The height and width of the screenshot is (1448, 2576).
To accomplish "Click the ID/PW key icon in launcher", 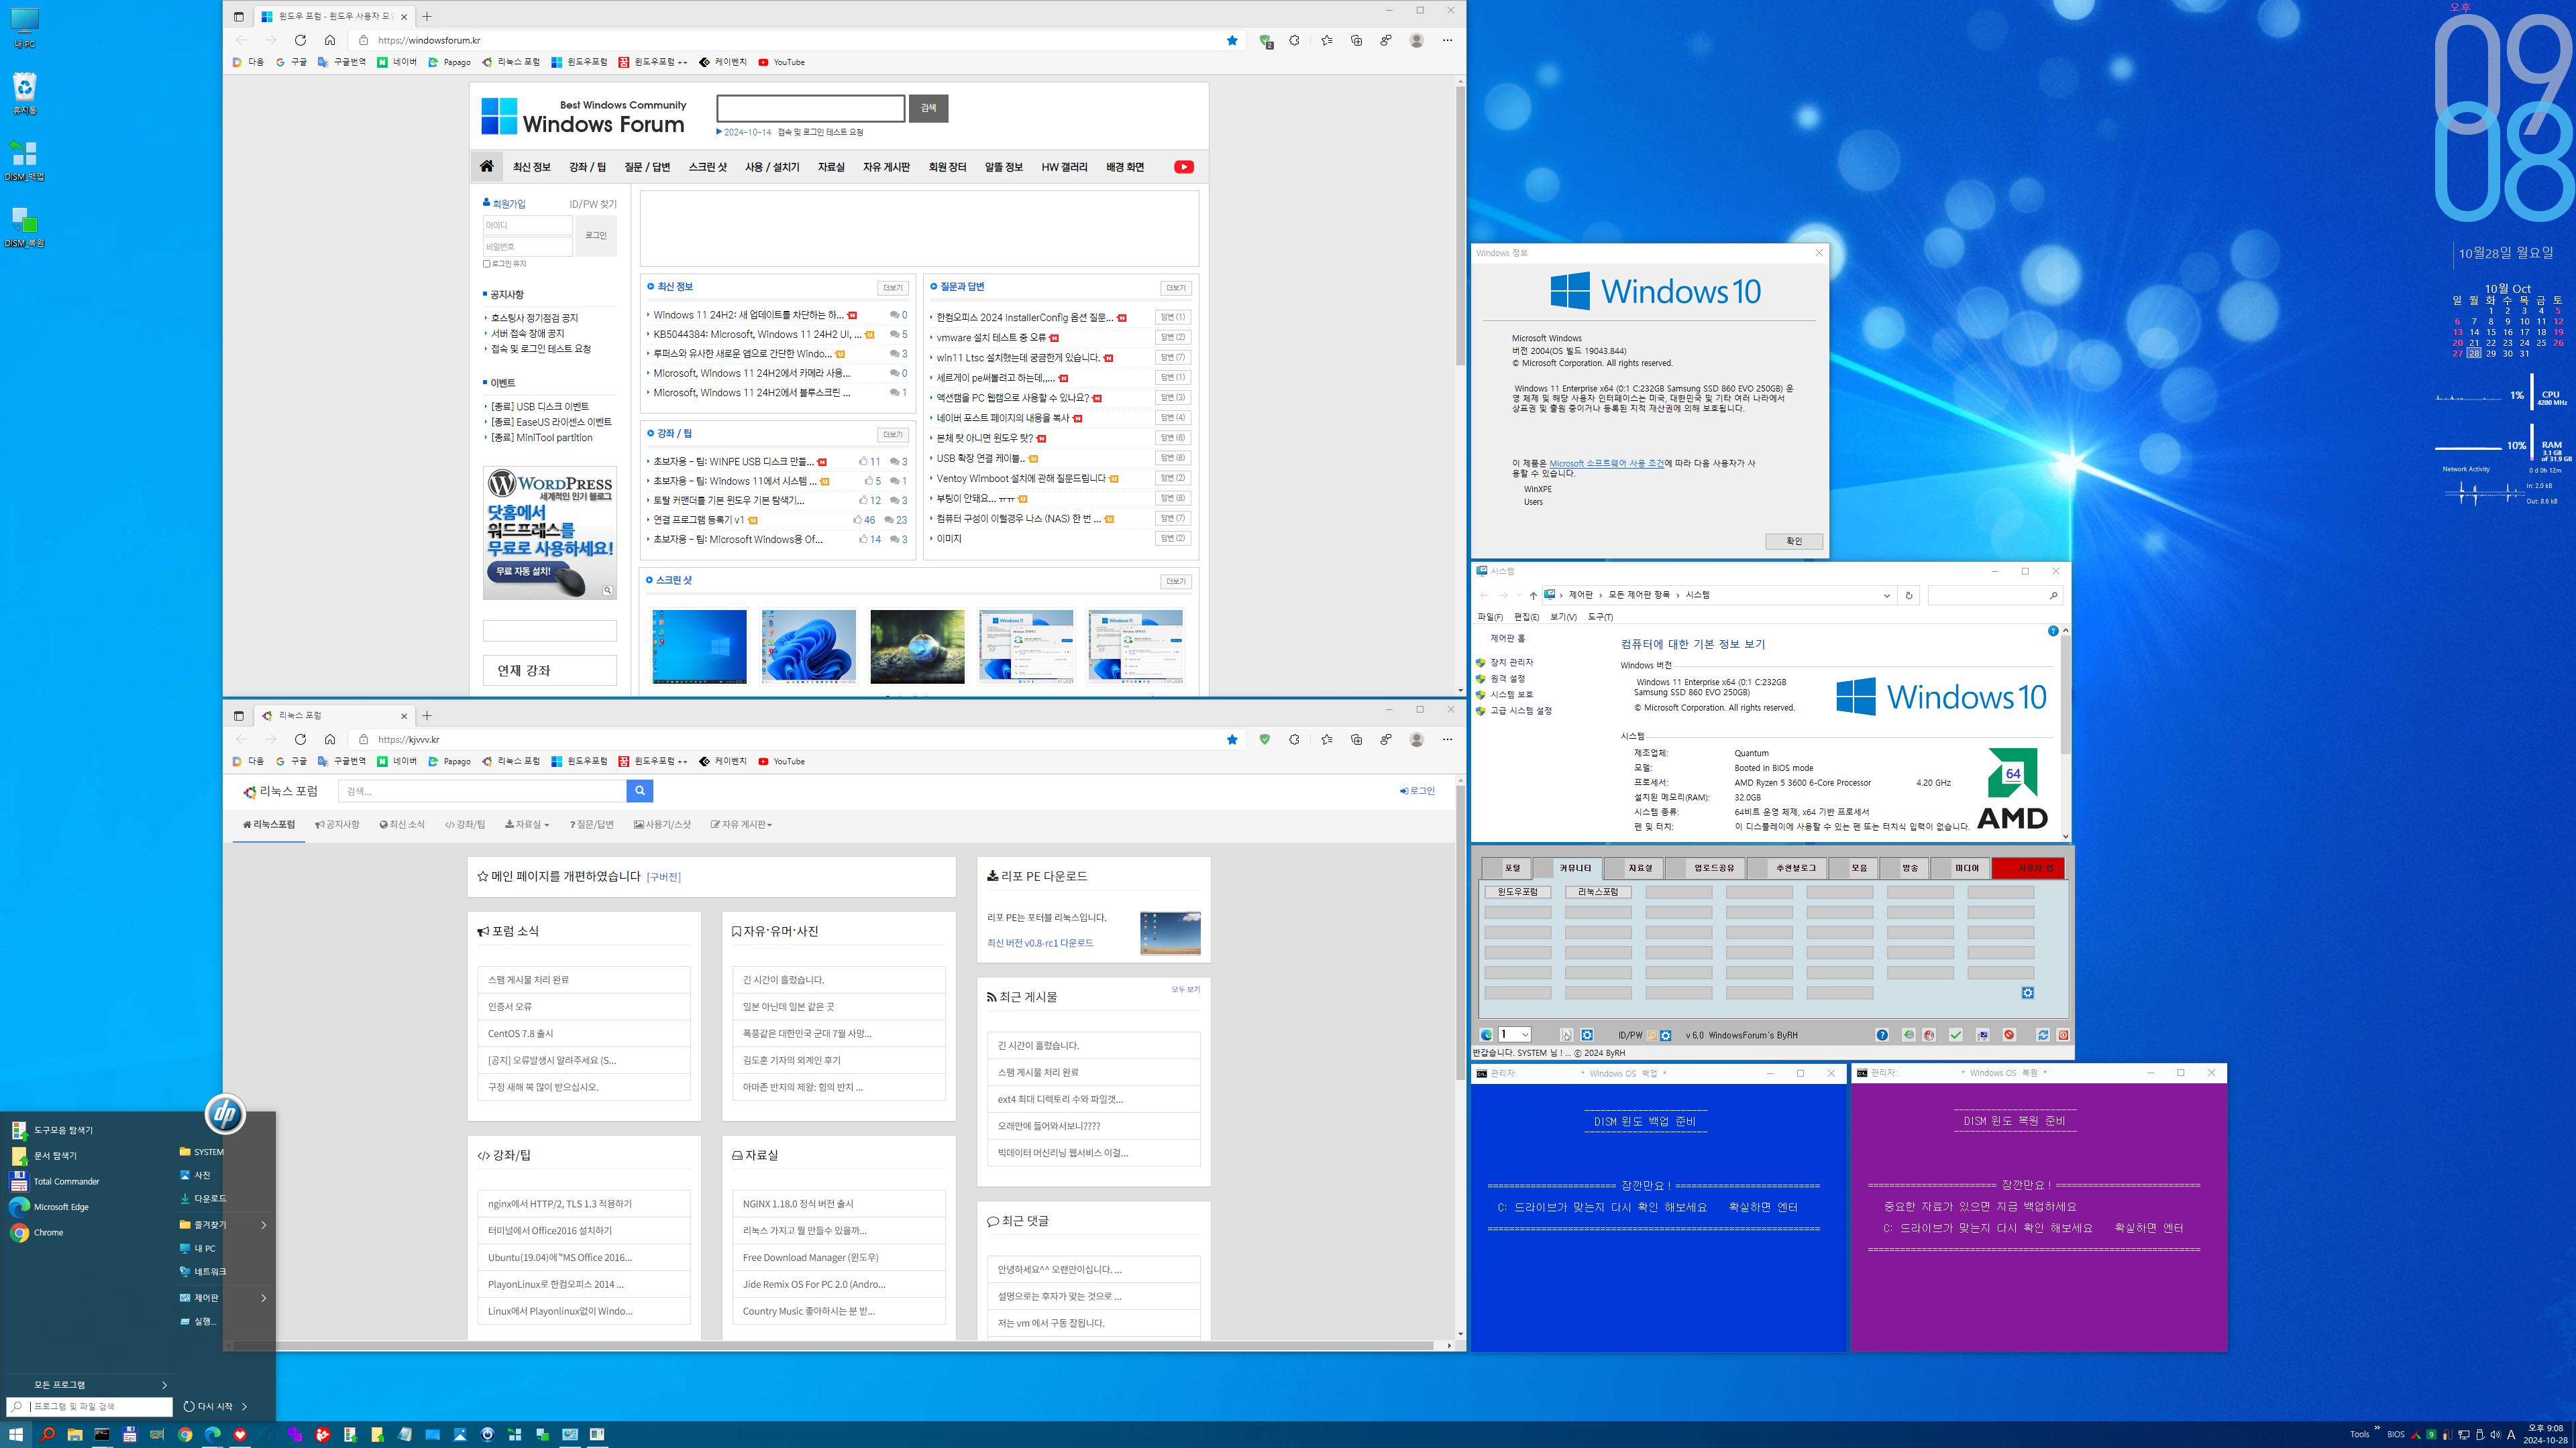I will tap(1652, 1035).
